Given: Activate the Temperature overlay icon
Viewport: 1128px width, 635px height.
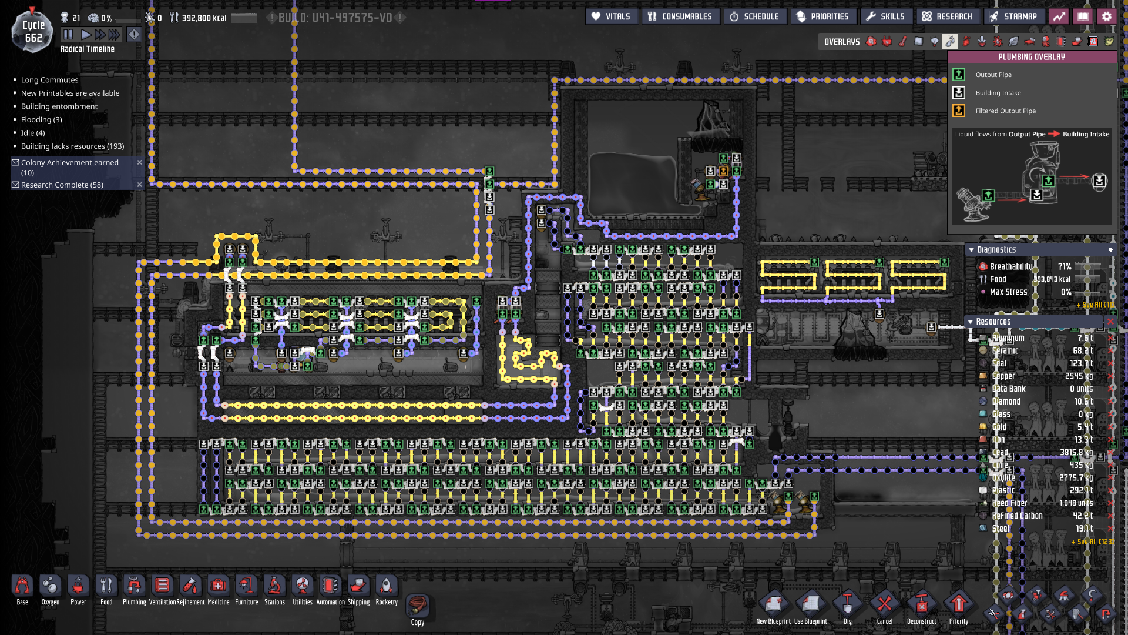Looking at the screenshot, I should coord(903,41).
